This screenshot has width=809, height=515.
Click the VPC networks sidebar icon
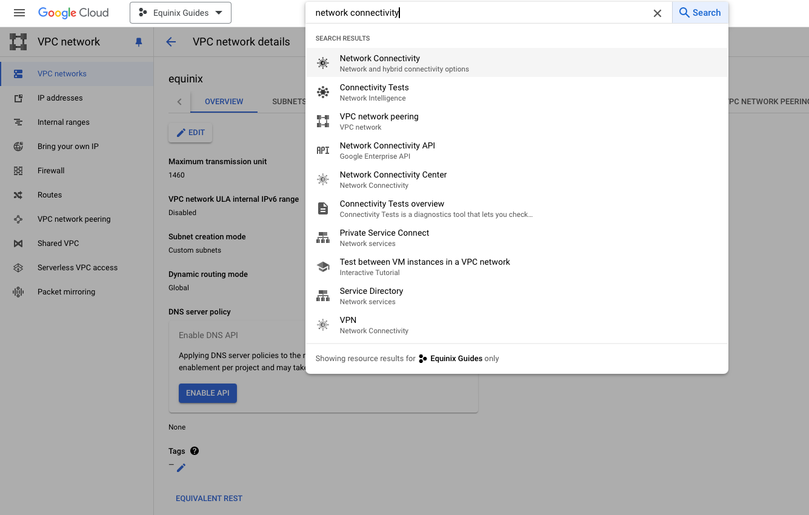(x=18, y=73)
